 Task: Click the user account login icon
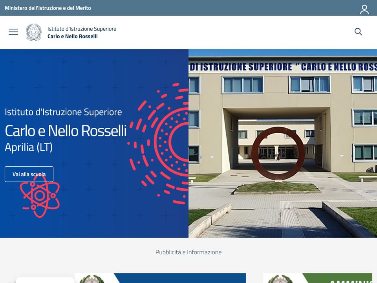pyautogui.click(x=364, y=9)
